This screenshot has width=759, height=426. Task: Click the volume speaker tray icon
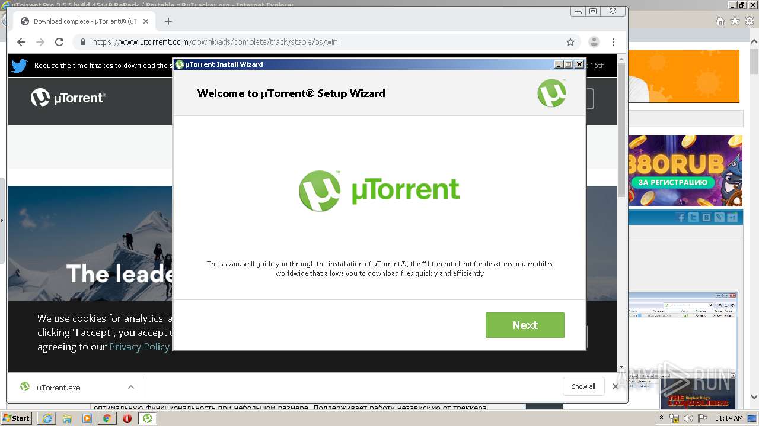(x=688, y=418)
